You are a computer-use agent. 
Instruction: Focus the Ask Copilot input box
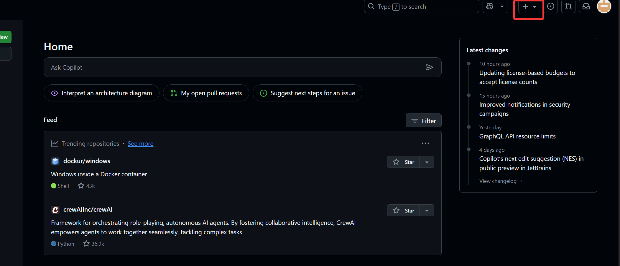tap(242, 67)
